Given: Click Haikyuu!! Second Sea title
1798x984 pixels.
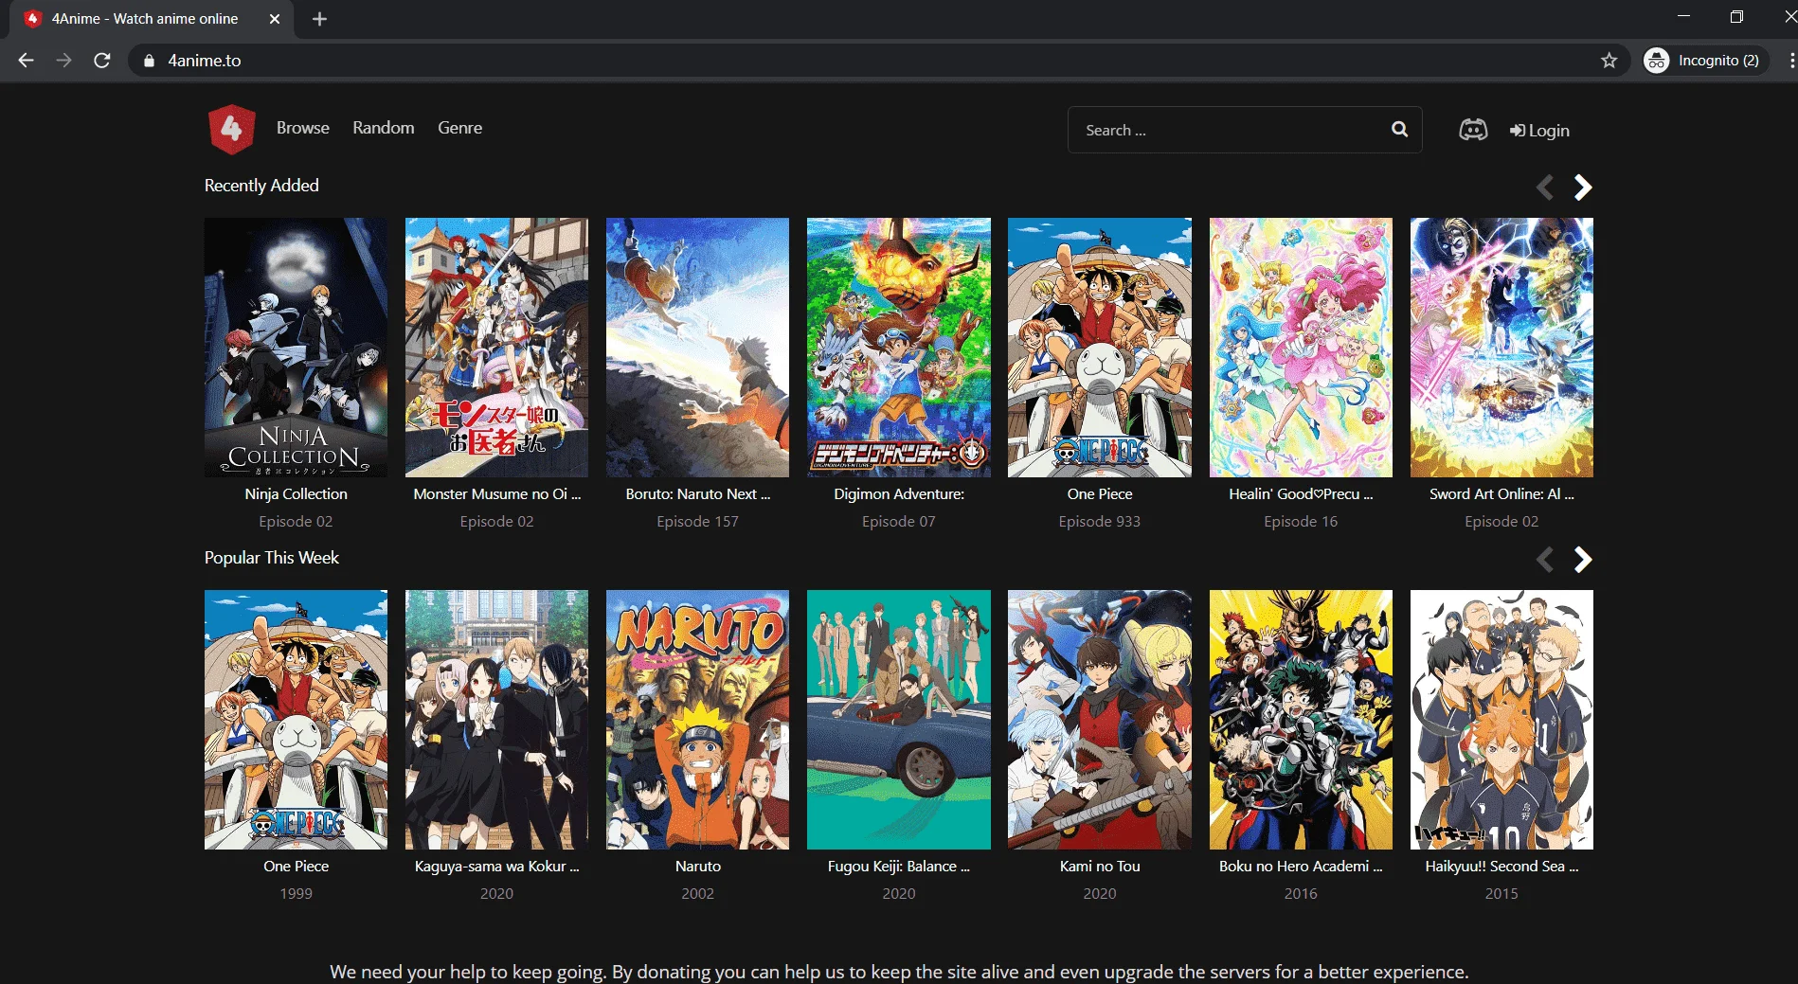Looking at the screenshot, I should (x=1501, y=866).
